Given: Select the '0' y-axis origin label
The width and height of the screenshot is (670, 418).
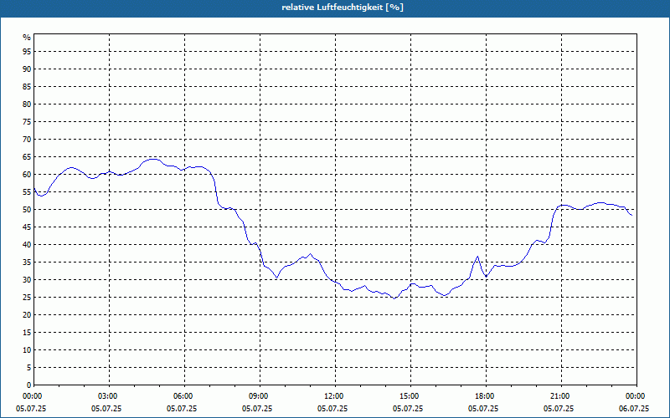Looking at the screenshot, I should (x=28, y=385).
